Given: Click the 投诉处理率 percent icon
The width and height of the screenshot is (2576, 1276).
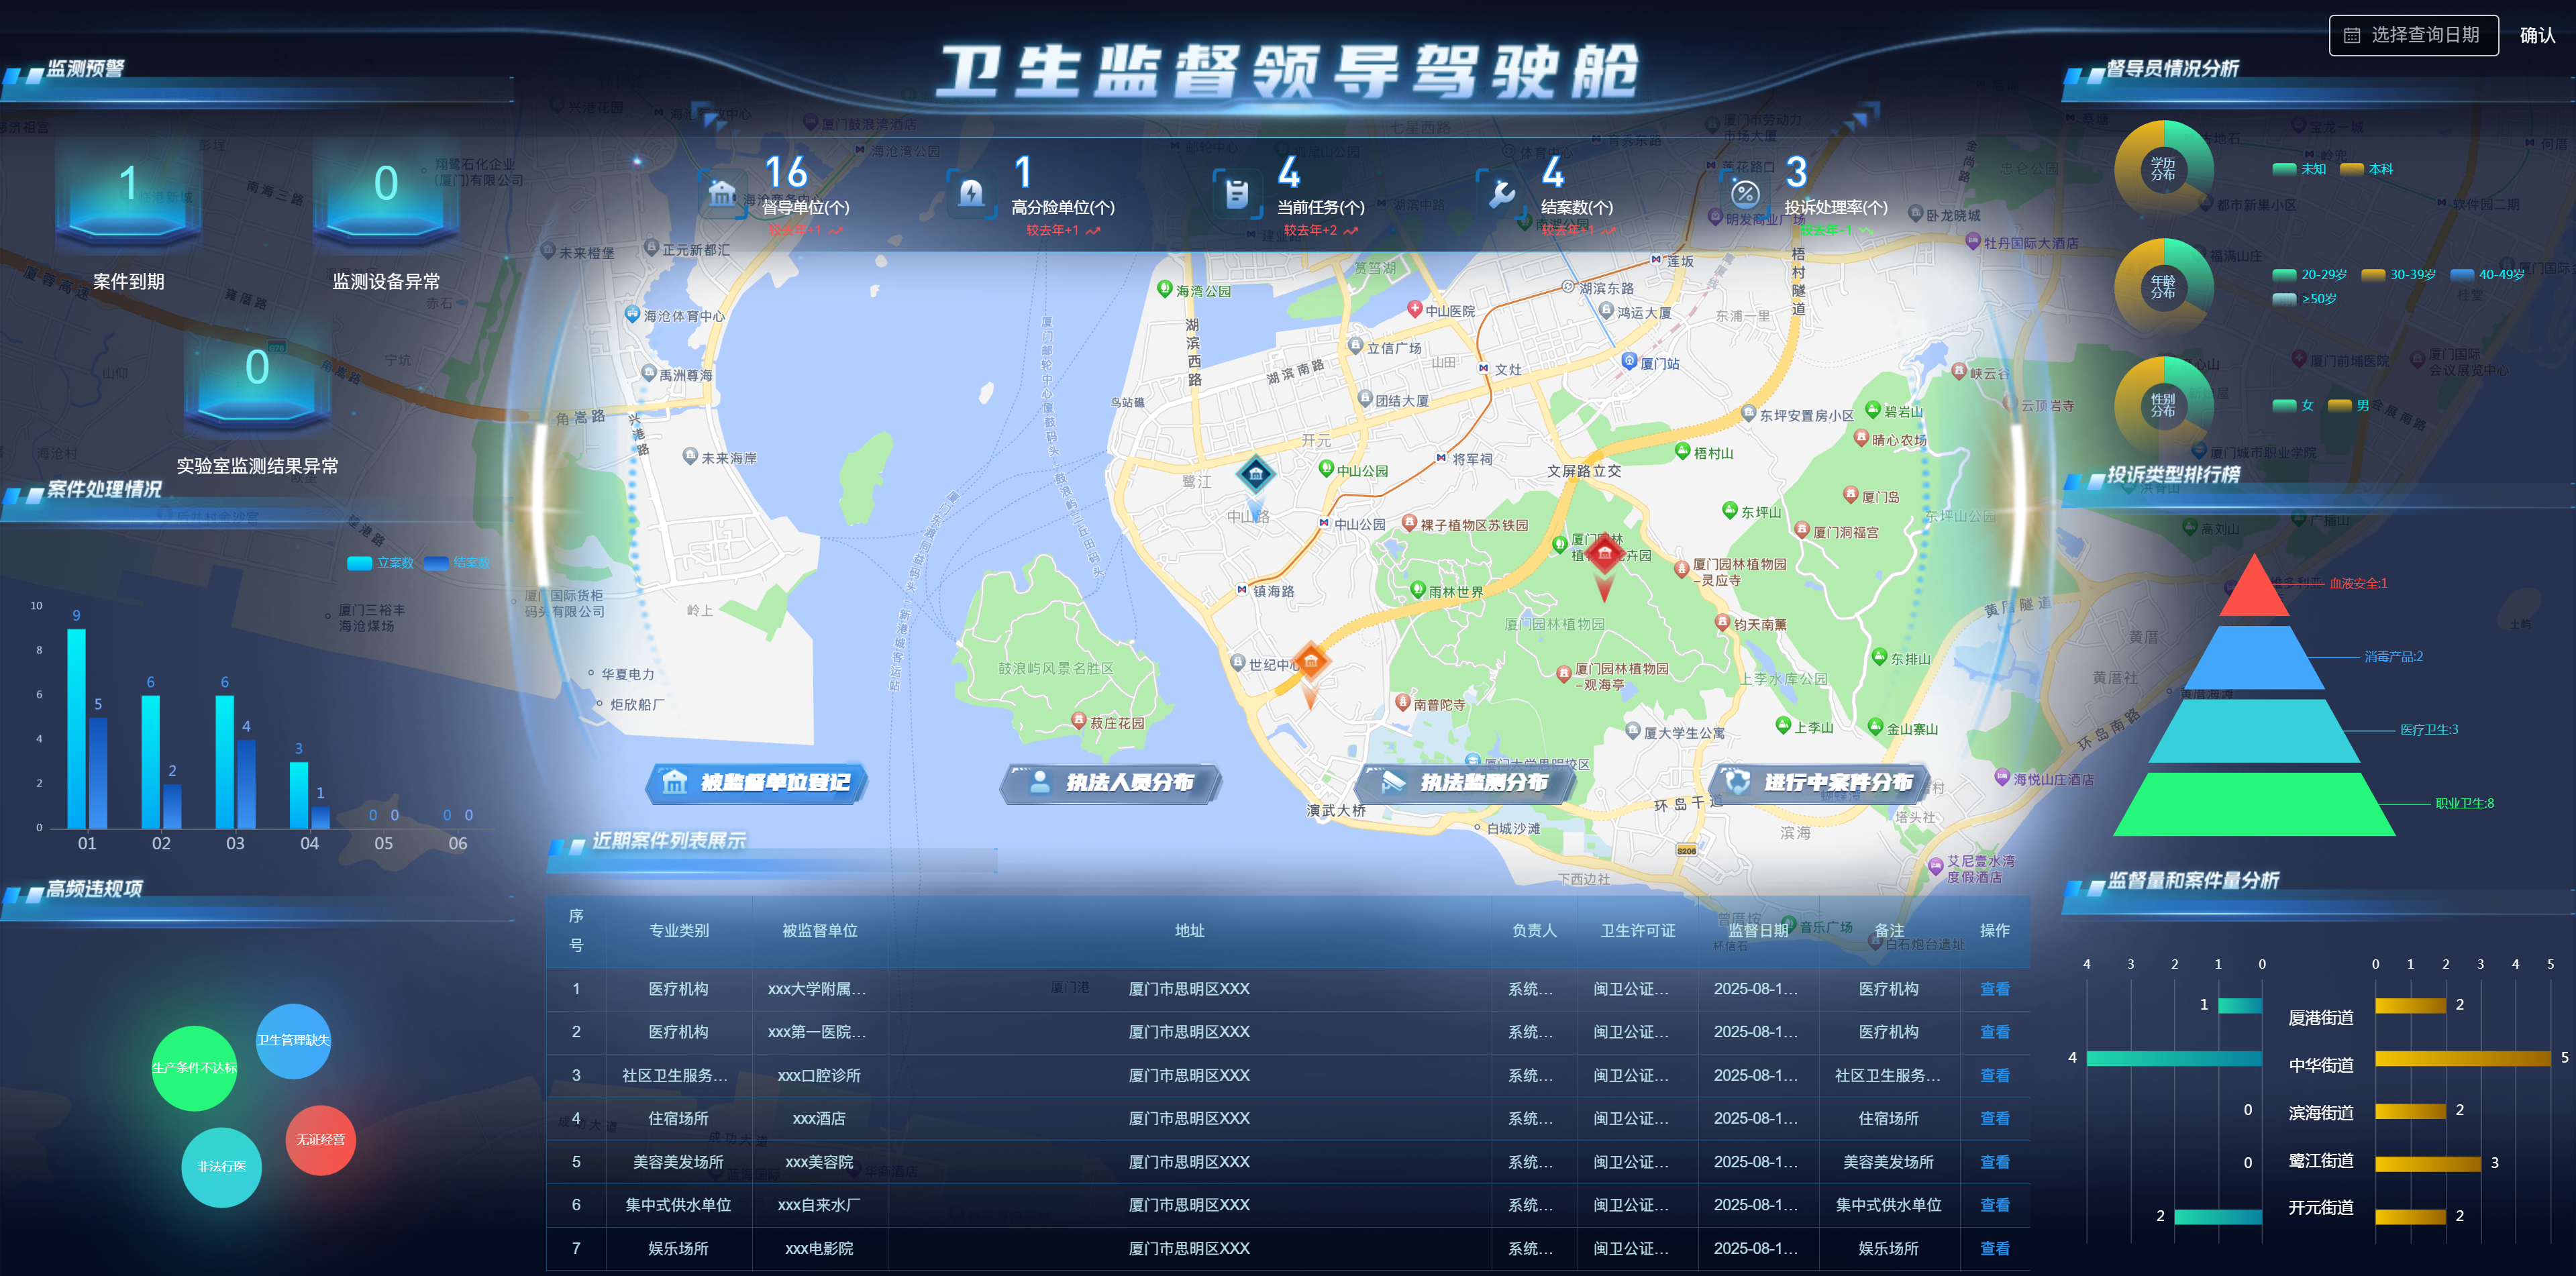Looking at the screenshot, I should (1744, 193).
